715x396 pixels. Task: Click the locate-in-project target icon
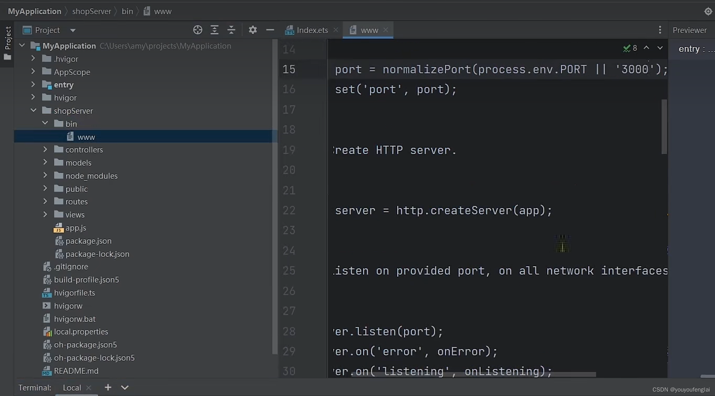click(x=197, y=30)
